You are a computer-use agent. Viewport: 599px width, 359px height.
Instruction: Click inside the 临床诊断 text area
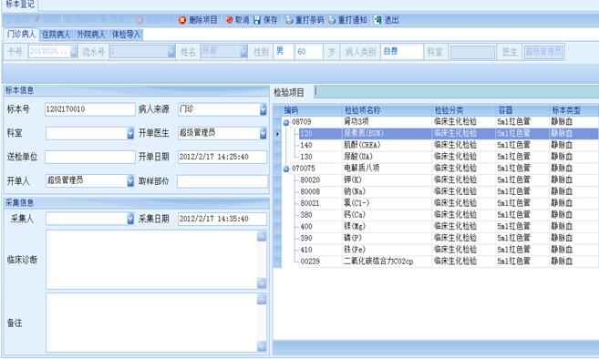click(x=151, y=260)
